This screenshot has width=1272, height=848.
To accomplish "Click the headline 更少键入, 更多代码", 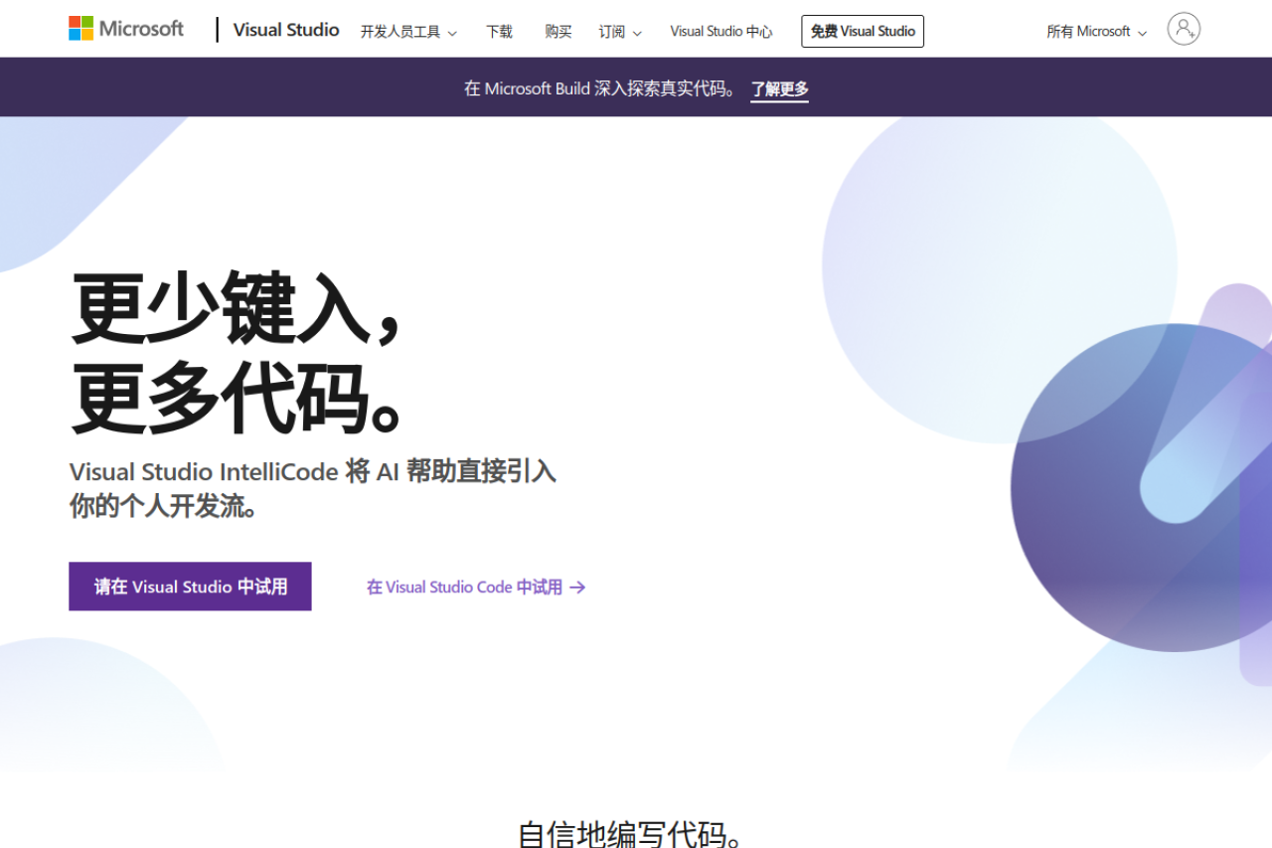I will point(238,353).
